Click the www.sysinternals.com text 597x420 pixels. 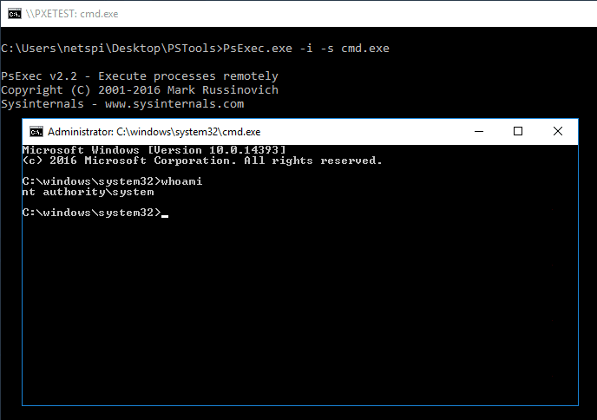click(x=174, y=104)
